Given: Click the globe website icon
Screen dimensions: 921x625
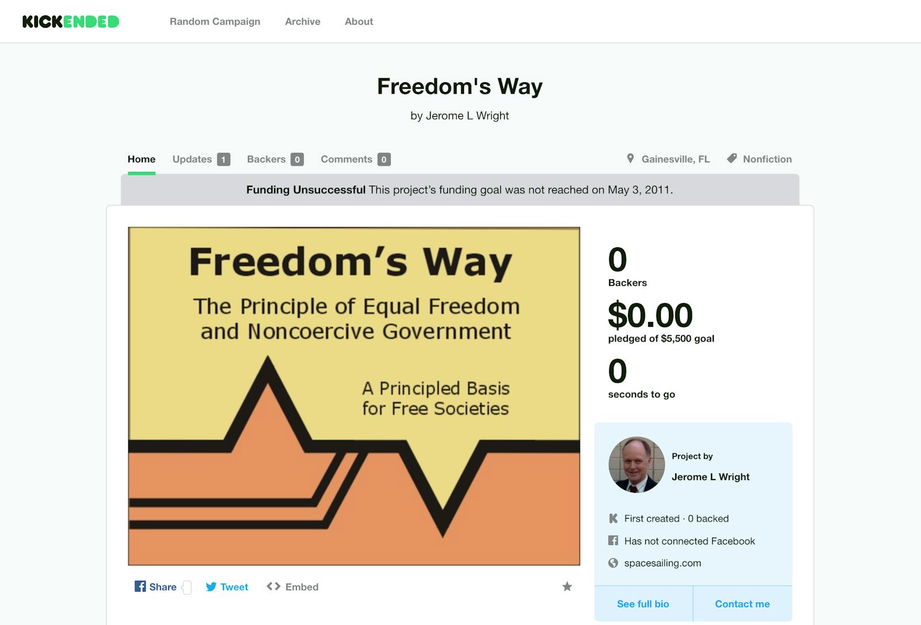Looking at the screenshot, I should (613, 563).
